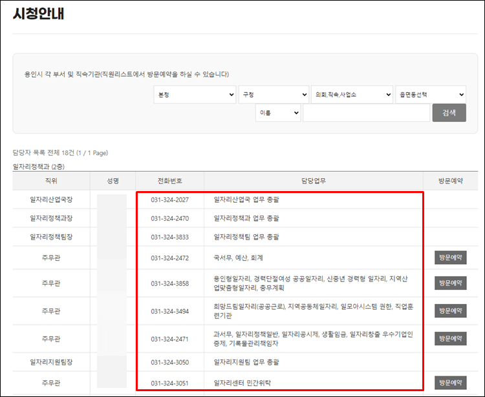Select phone number 031-324-3494
The image size is (485, 397).
tap(170, 311)
